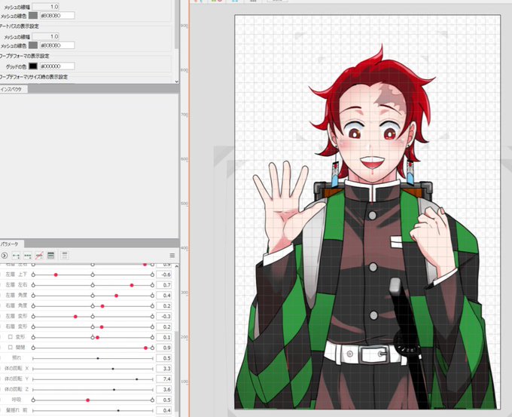Select the 口 開閉 parameter label
512x417 pixels.
click(x=17, y=348)
